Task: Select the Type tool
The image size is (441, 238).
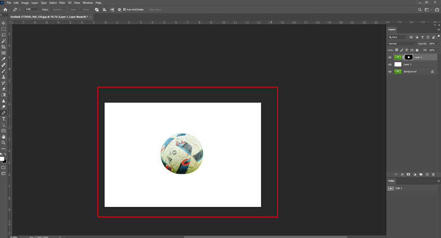Action: tap(4, 119)
